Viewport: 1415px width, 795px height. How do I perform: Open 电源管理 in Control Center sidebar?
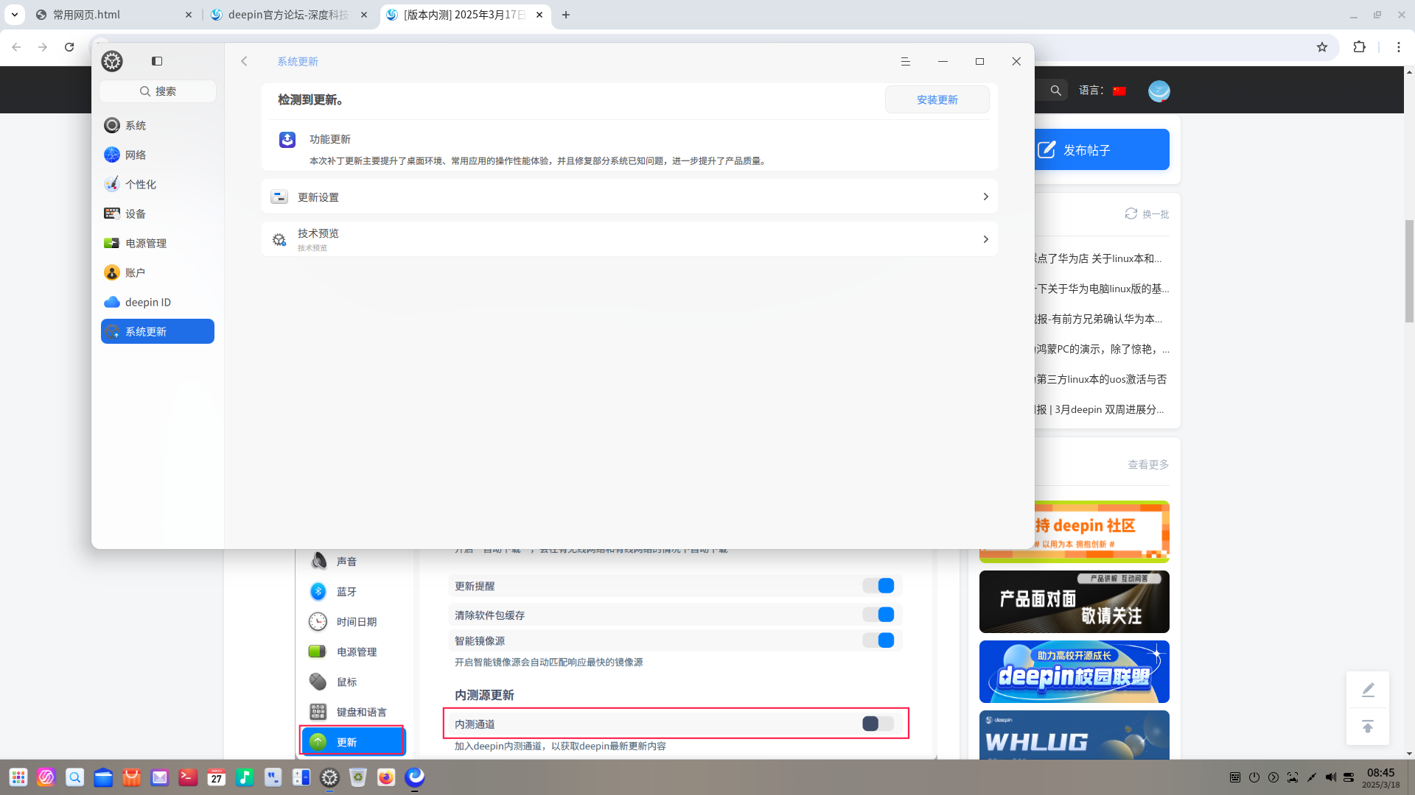click(158, 243)
